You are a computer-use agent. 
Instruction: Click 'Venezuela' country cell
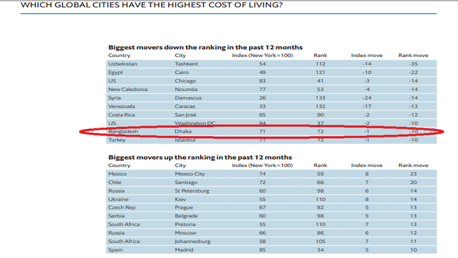[122, 106]
